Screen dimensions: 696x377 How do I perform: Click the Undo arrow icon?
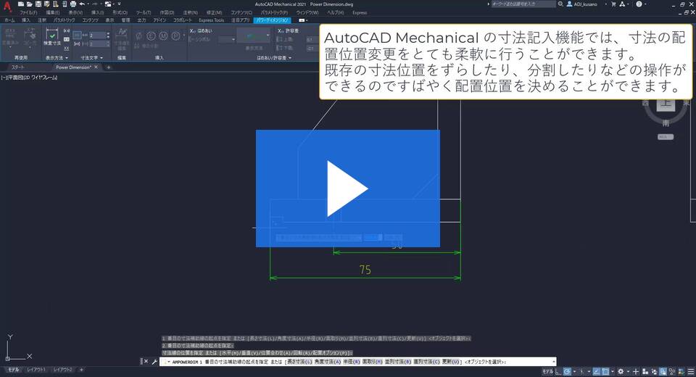[x=82, y=4]
